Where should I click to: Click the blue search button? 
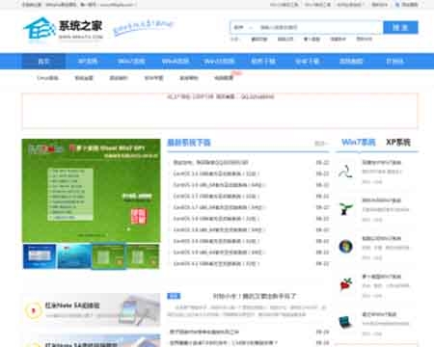click(400, 27)
